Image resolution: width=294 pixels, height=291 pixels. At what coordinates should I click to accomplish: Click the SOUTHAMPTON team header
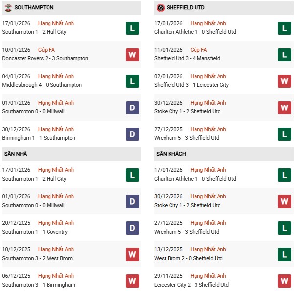34,8
